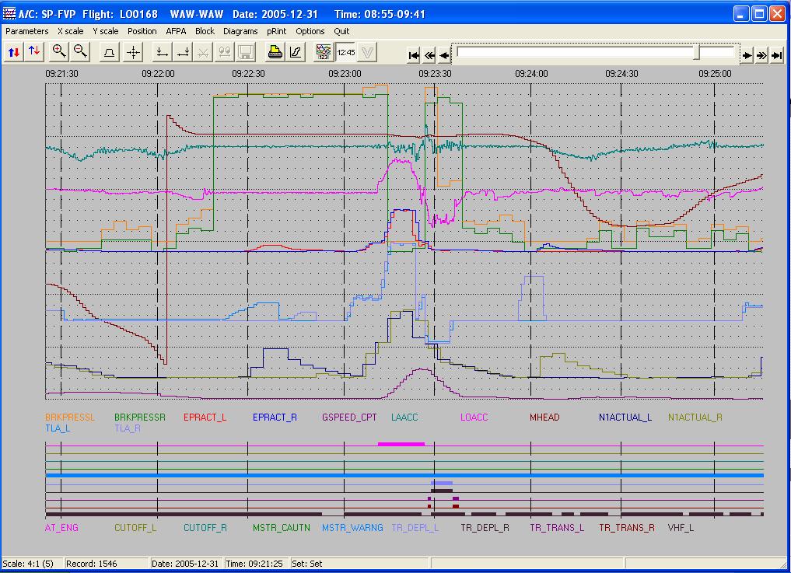Viewport: 791px width, 573px height.
Task: Select the CUTOFF_L discrete label
Action: pyautogui.click(x=135, y=528)
